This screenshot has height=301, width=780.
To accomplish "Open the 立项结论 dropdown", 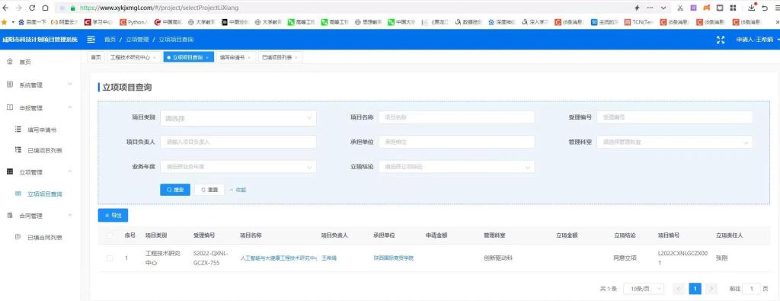I will (457, 167).
